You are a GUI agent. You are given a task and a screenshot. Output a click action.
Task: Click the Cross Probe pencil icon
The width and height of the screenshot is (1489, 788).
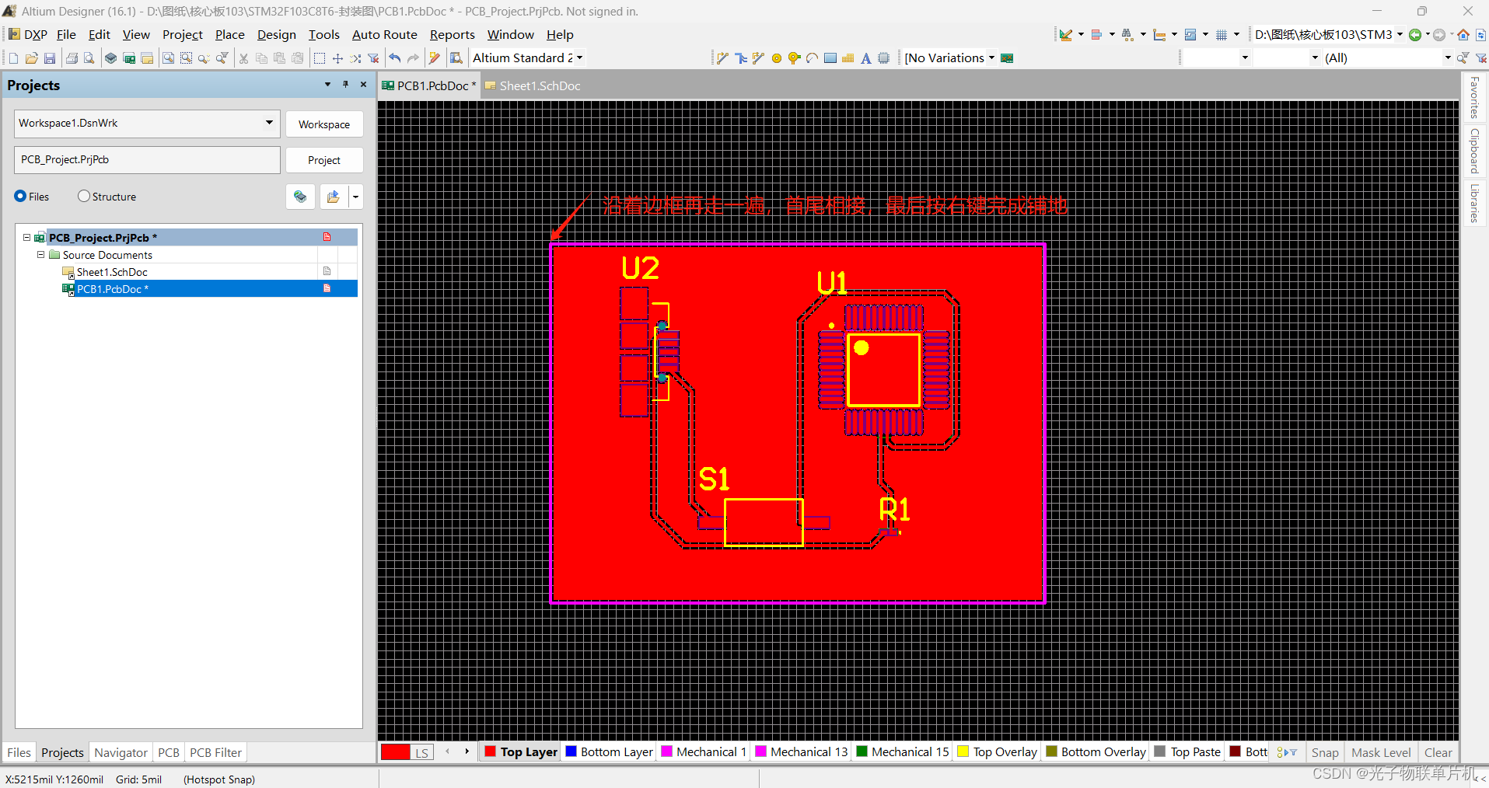[x=435, y=58]
